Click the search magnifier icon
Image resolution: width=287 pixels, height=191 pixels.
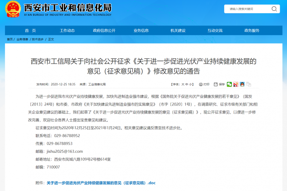[274, 9]
